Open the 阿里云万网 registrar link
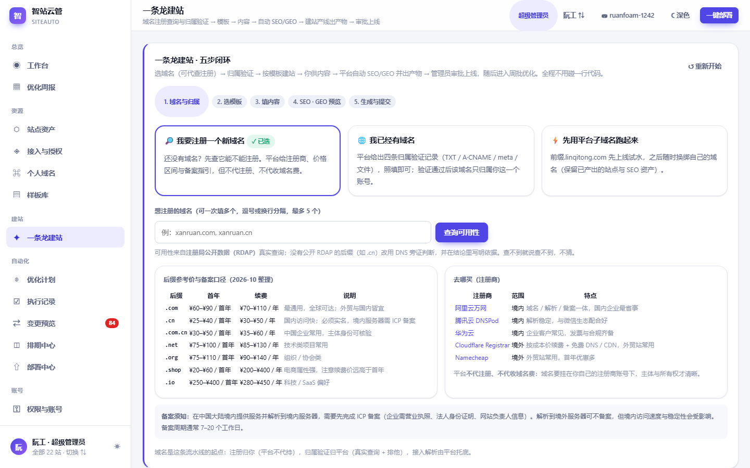 coord(471,308)
